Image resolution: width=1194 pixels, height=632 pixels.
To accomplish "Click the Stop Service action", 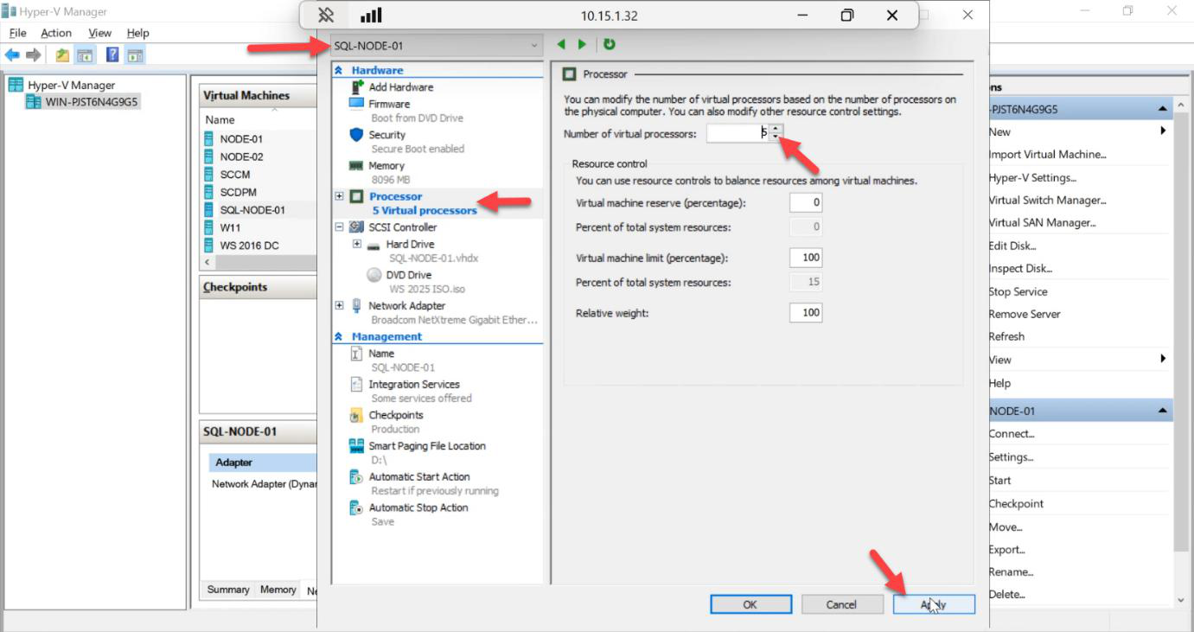I will pyautogui.click(x=1018, y=291).
